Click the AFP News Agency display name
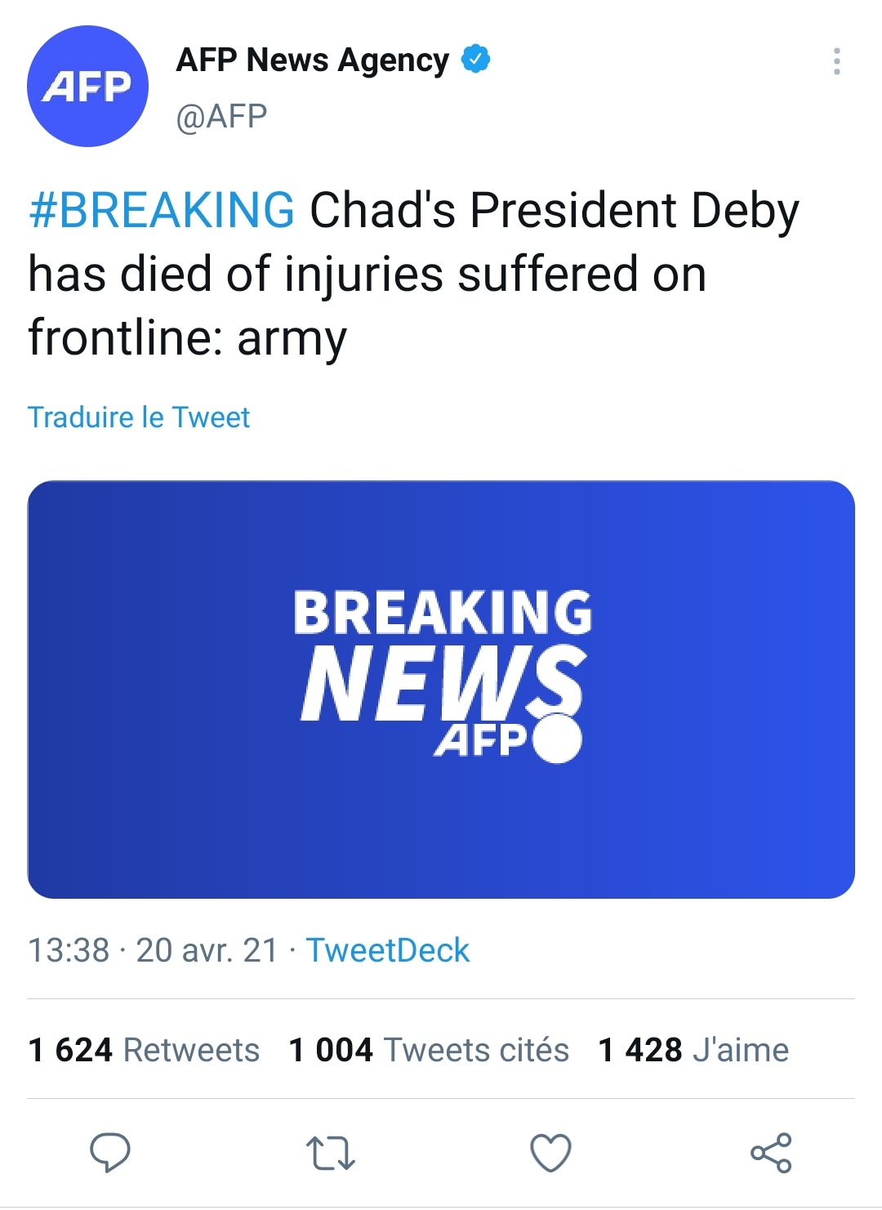This screenshot has height=1210, width=882. [x=312, y=60]
